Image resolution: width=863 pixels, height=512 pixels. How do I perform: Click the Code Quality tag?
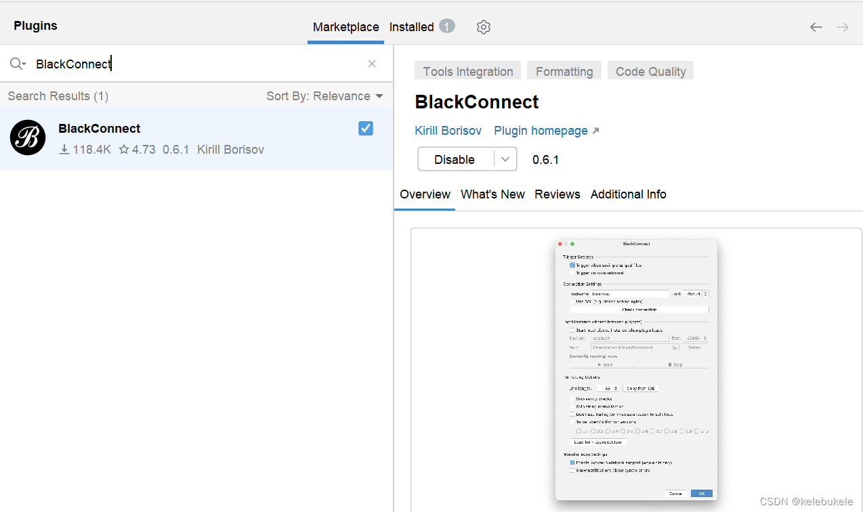click(x=650, y=70)
